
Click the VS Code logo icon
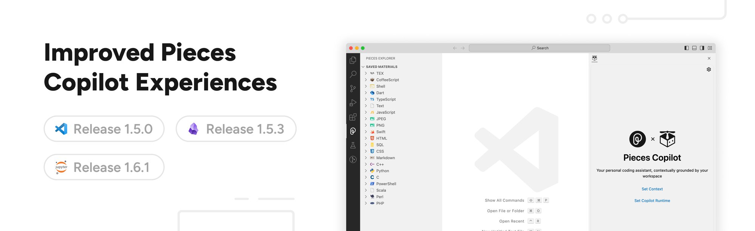[61, 129]
